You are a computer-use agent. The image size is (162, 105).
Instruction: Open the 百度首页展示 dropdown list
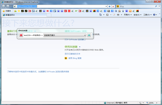pyautogui.click(x=65, y=35)
